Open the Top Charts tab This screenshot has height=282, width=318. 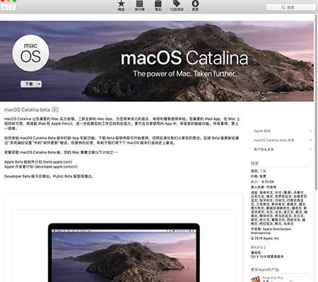click(x=139, y=6)
